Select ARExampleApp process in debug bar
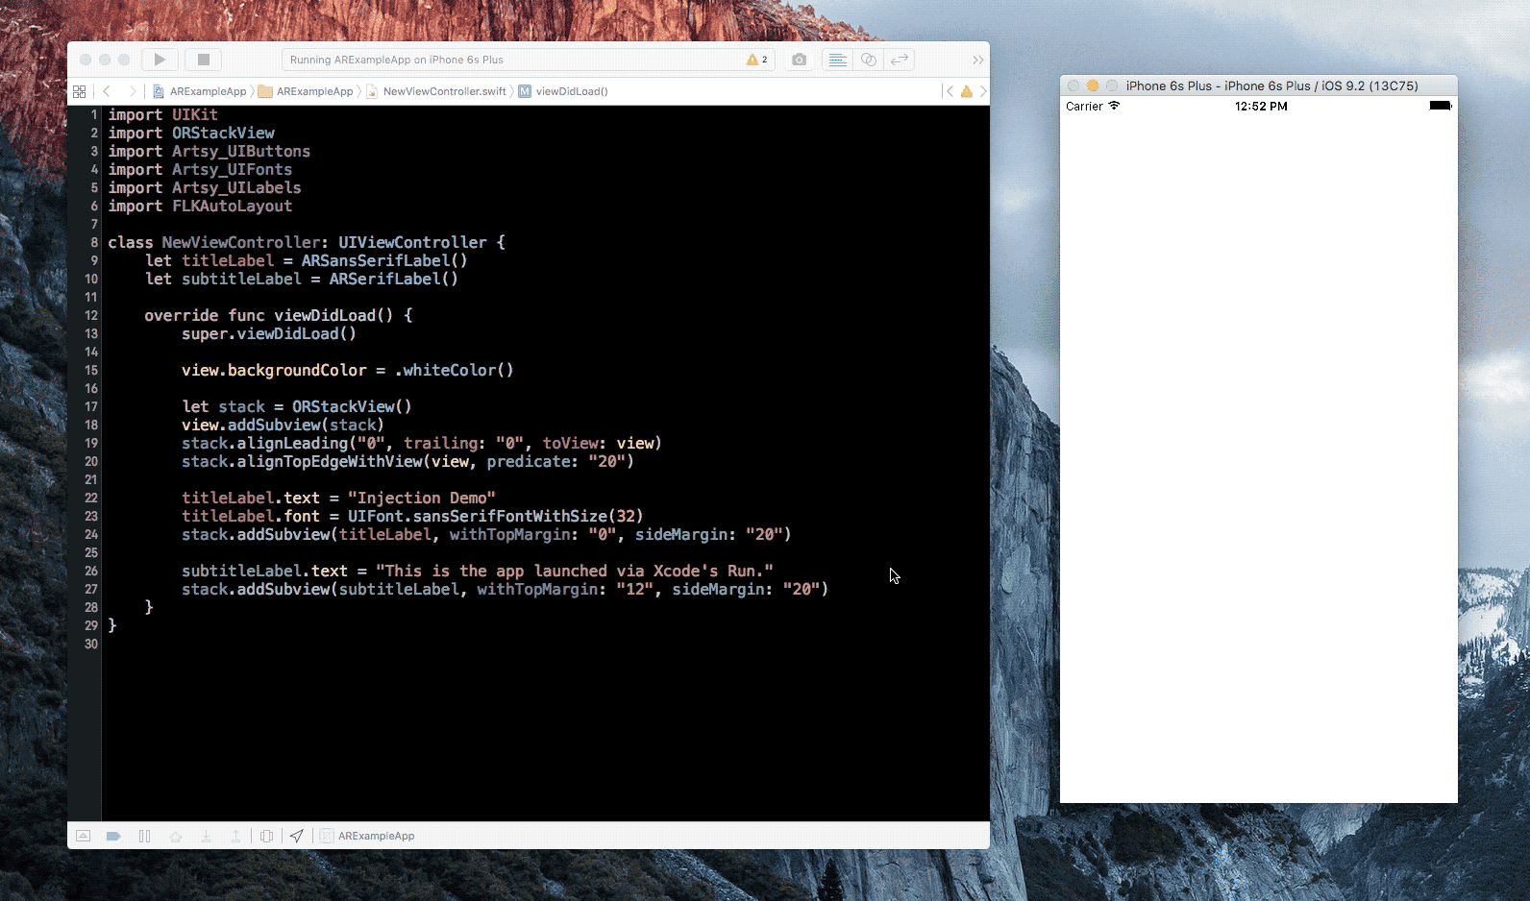Screen dimensions: 1530x901 pyautogui.click(x=375, y=836)
